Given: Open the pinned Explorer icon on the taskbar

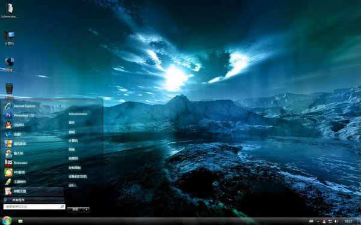Looking at the screenshot, I should (20, 221).
